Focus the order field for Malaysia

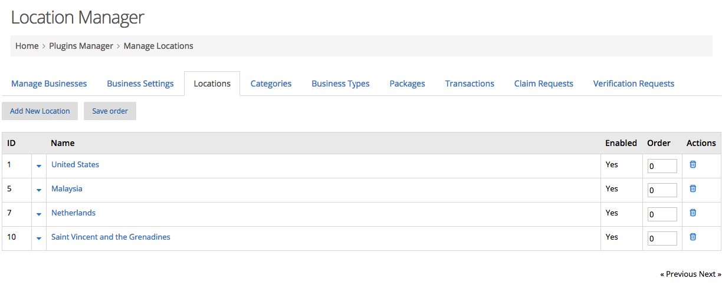[x=662, y=190]
